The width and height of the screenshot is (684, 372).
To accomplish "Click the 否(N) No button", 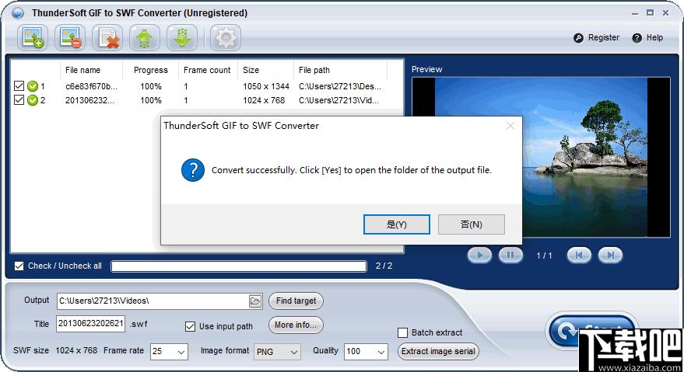I will [471, 224].
